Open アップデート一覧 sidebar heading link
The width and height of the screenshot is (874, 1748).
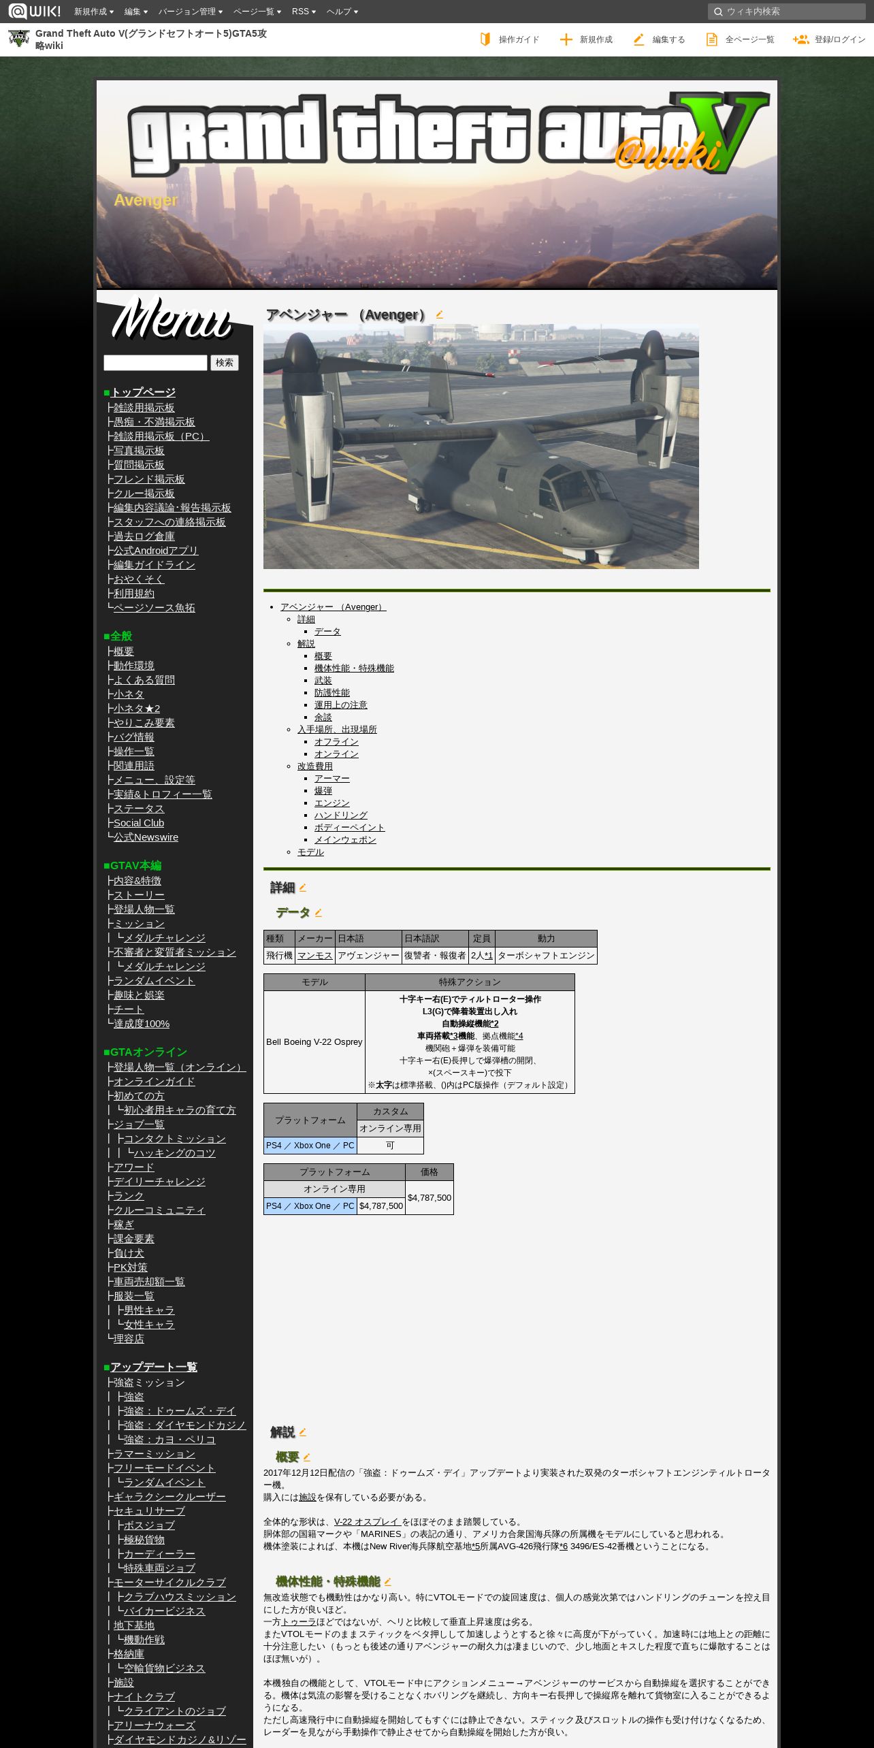[x=154, y=1367]
